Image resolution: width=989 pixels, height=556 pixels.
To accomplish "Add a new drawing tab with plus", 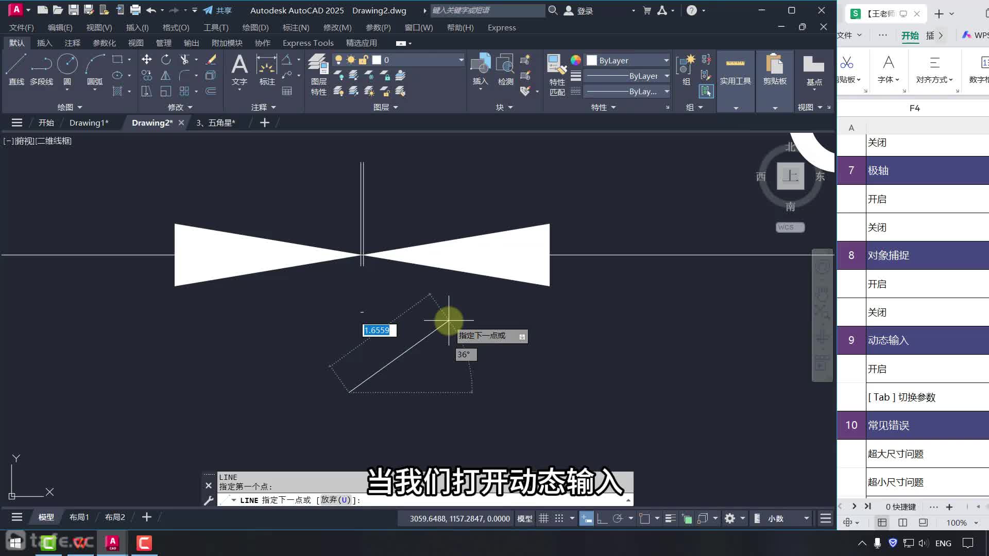I will [x=264, y=123].
